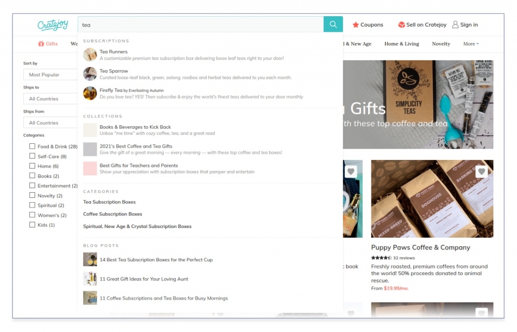Click the 11 Great Gift Ideas thumbnail

(90, 279)
